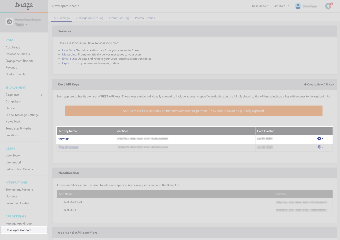The image size is (340, 240).
Task: Switch to the Internal Groups tab
Action: click(145, 18)
